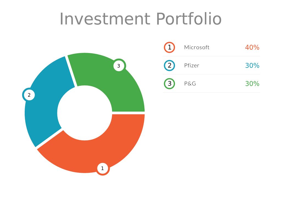281x211 pixels.
Task: Click the blue 30% Pfizer value
Action: 252,65
